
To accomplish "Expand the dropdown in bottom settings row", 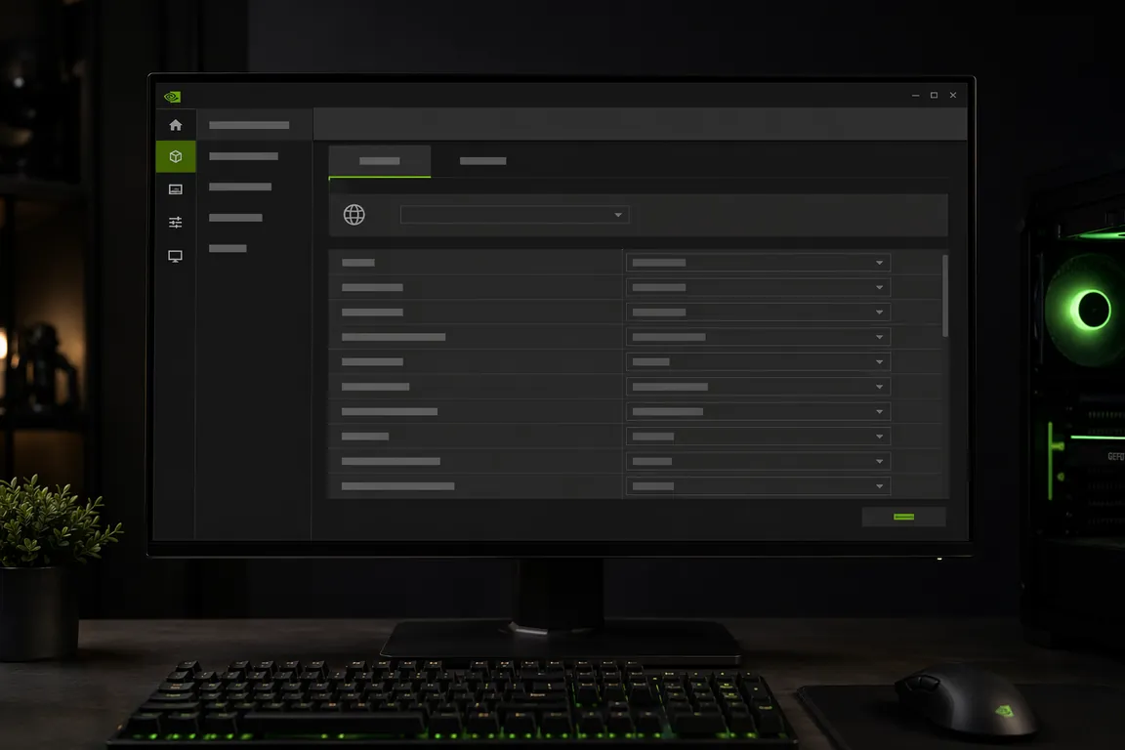I will pos(759,486).
